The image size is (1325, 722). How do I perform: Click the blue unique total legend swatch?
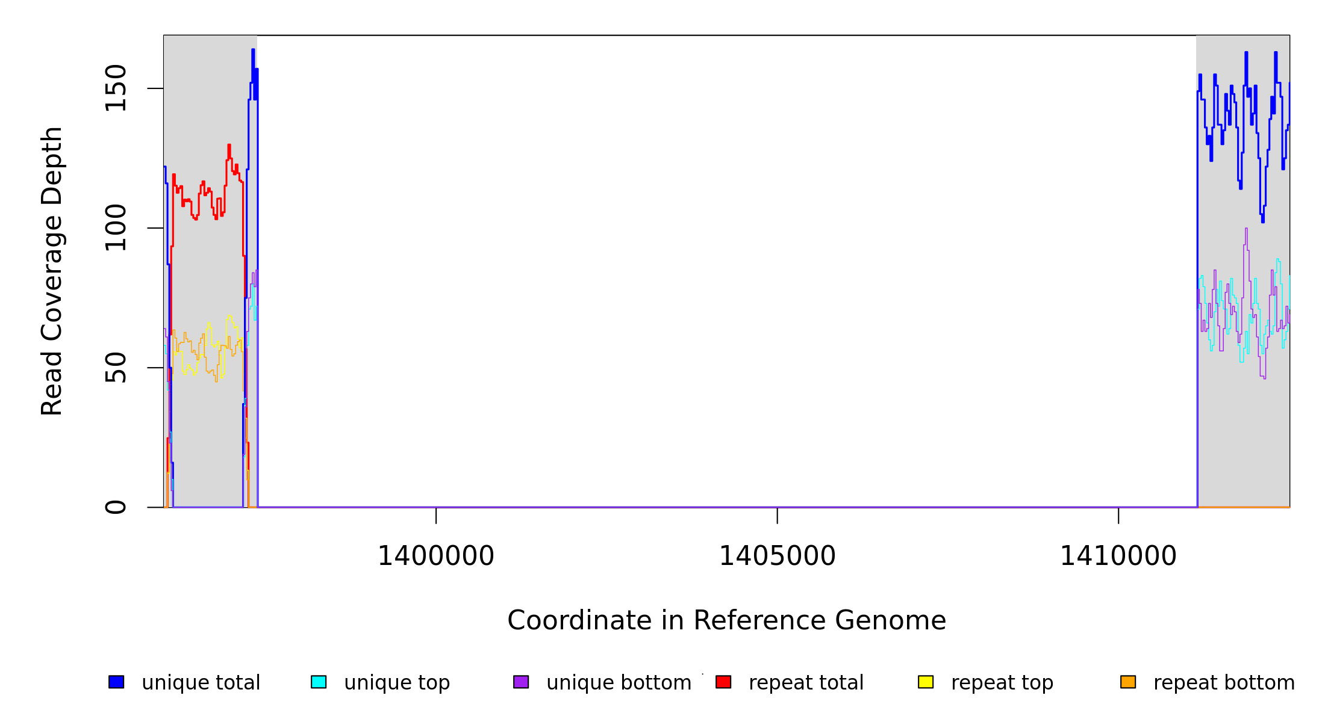[116, 682]
